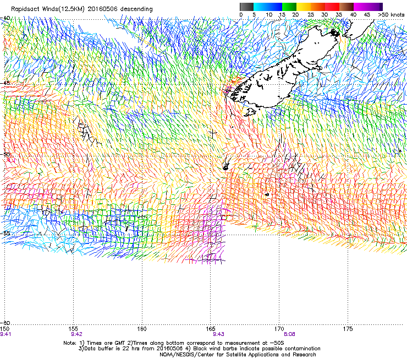Click the latitude label -55
Screen dimensions: 407x358
pos(5,233)
